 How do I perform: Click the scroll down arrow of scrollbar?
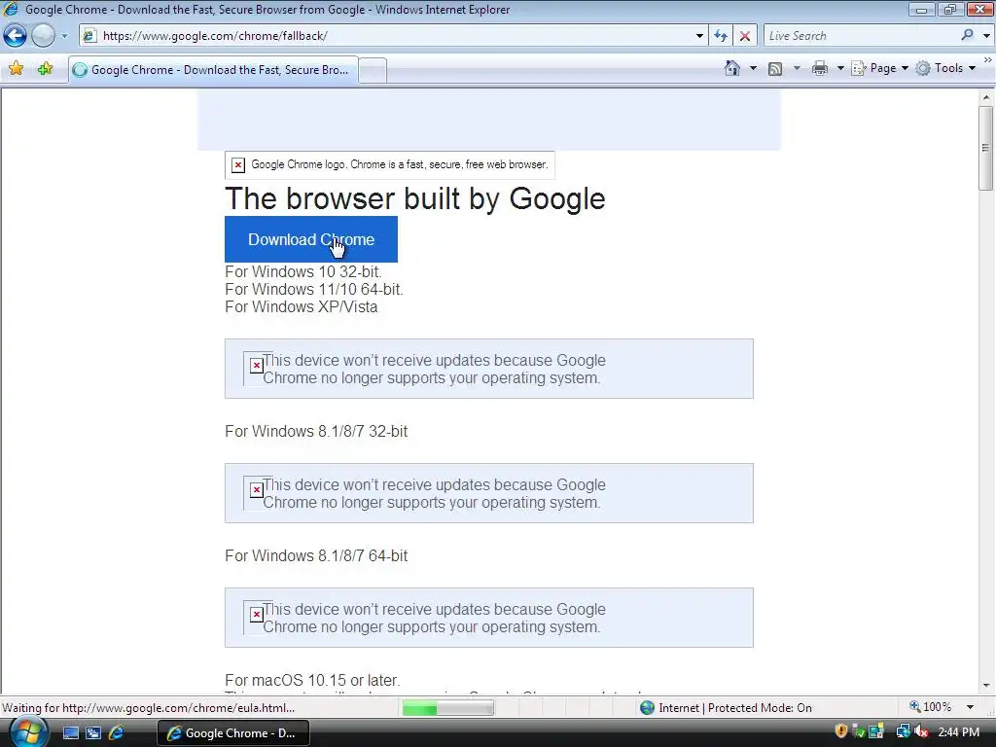click(x=986, y=686)
